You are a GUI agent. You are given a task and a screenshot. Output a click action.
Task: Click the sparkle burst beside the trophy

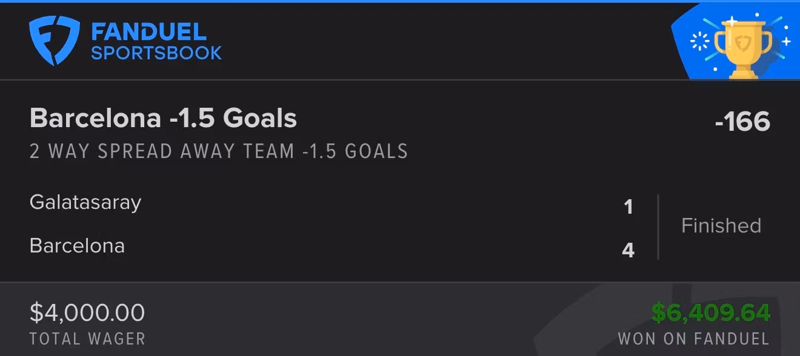click(x=701, y=41)
